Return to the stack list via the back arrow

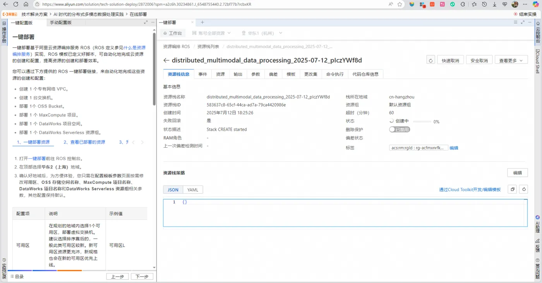pos(166,60)
